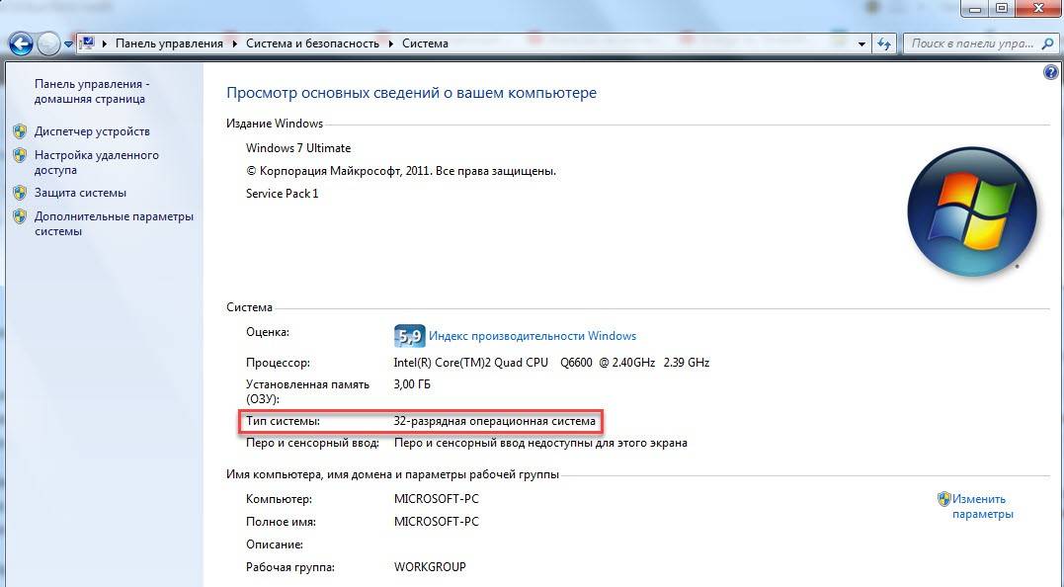Open Help via the blue question mark icon
This screenshot has height=587, width=1064.
pos(1050,73)
